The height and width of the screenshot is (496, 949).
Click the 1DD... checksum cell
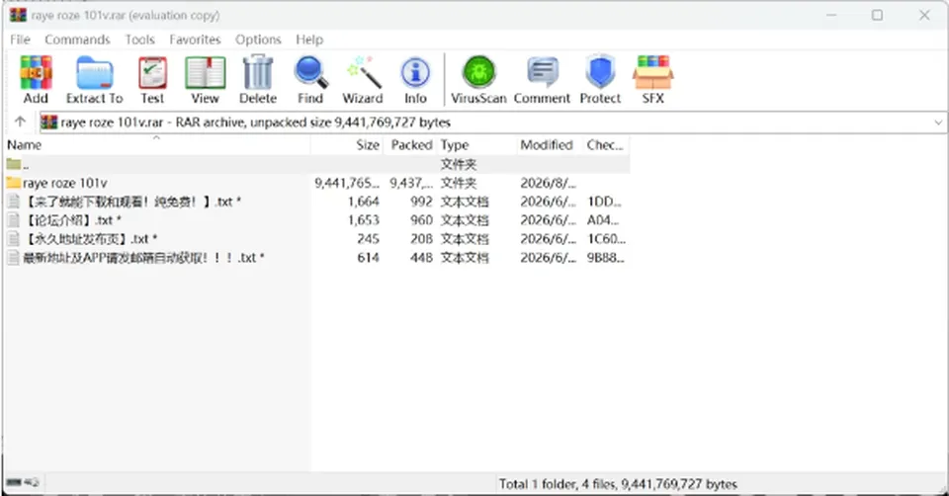[x=604, y=202]
